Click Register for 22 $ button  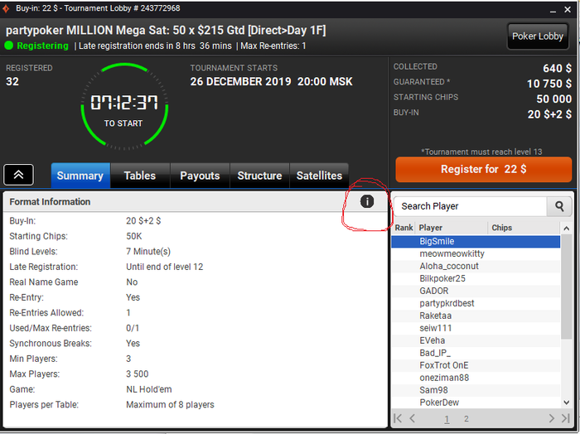(x=483, y=169)
